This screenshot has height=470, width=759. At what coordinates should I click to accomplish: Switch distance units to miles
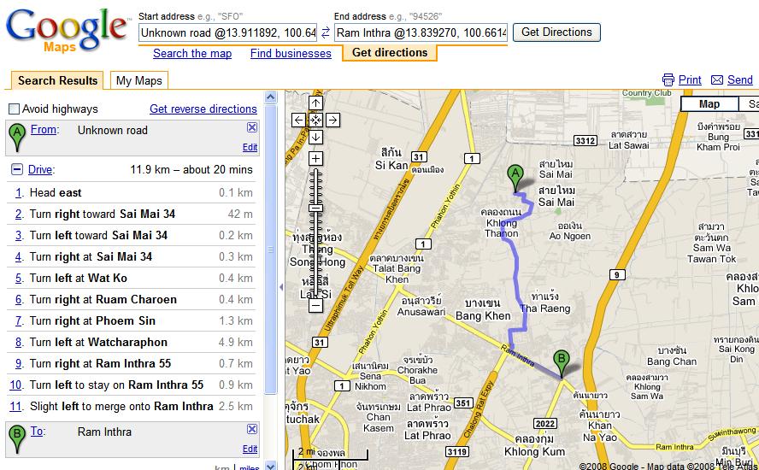tap(250, 467)
